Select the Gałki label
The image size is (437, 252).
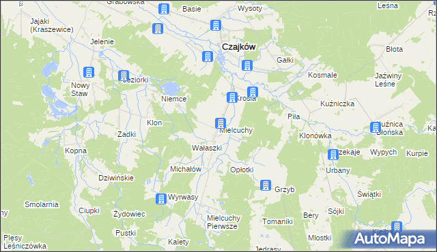(285, 60)
